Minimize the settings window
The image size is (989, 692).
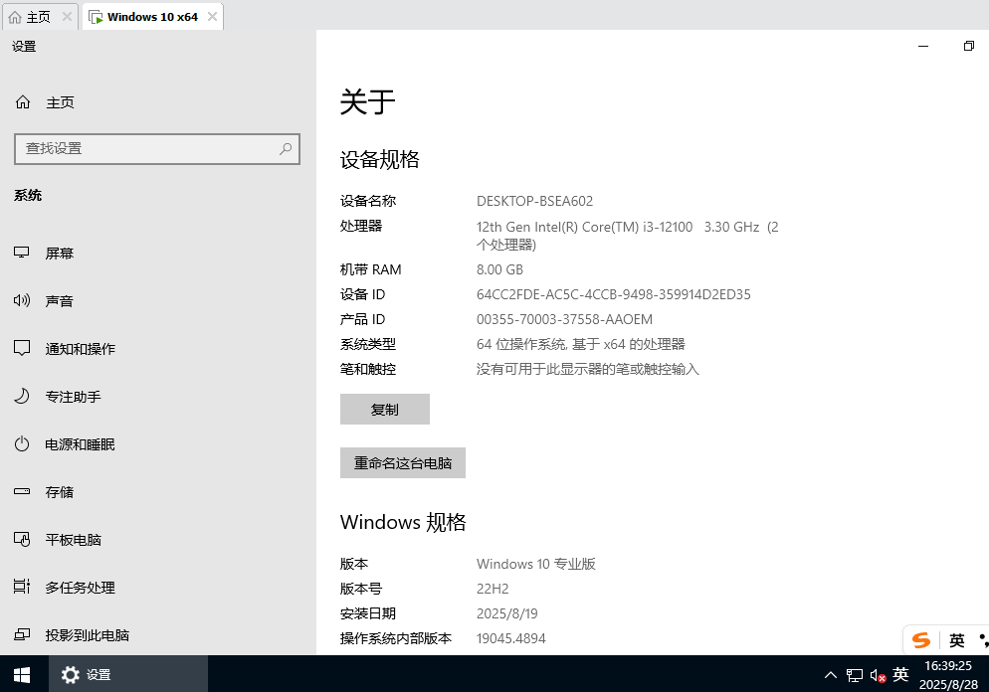click(x=923, y=46)
